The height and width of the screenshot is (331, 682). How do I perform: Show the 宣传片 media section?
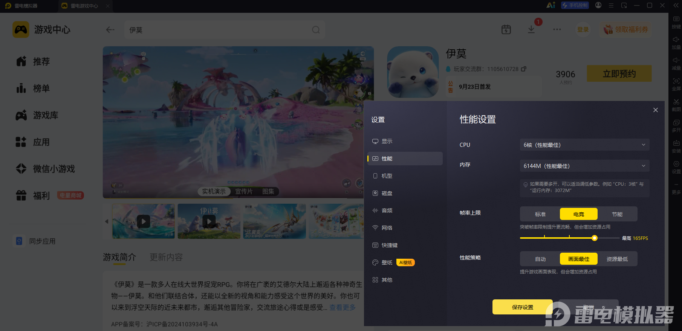244,191
